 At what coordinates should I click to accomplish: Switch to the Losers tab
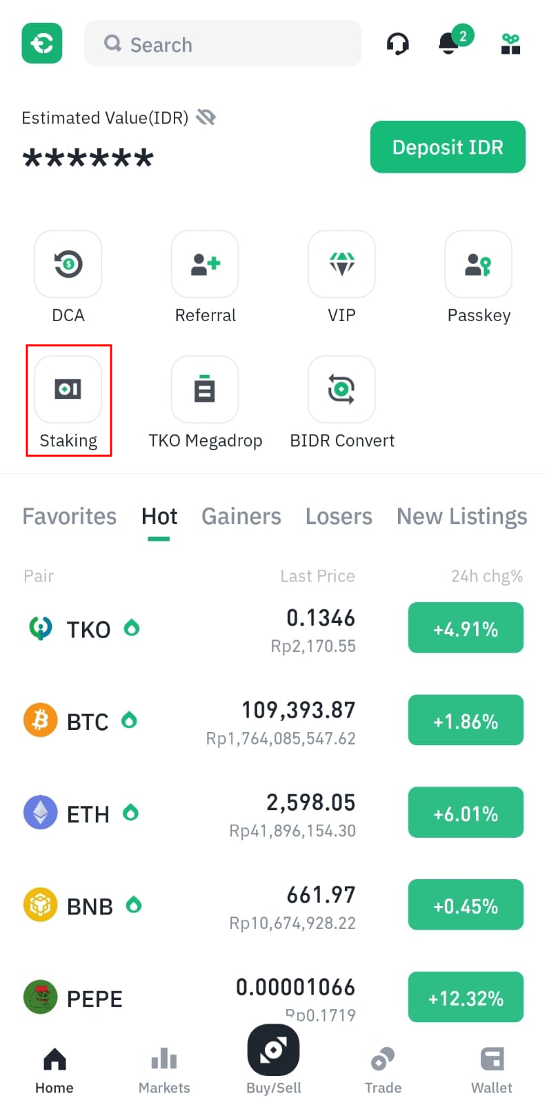339,516
